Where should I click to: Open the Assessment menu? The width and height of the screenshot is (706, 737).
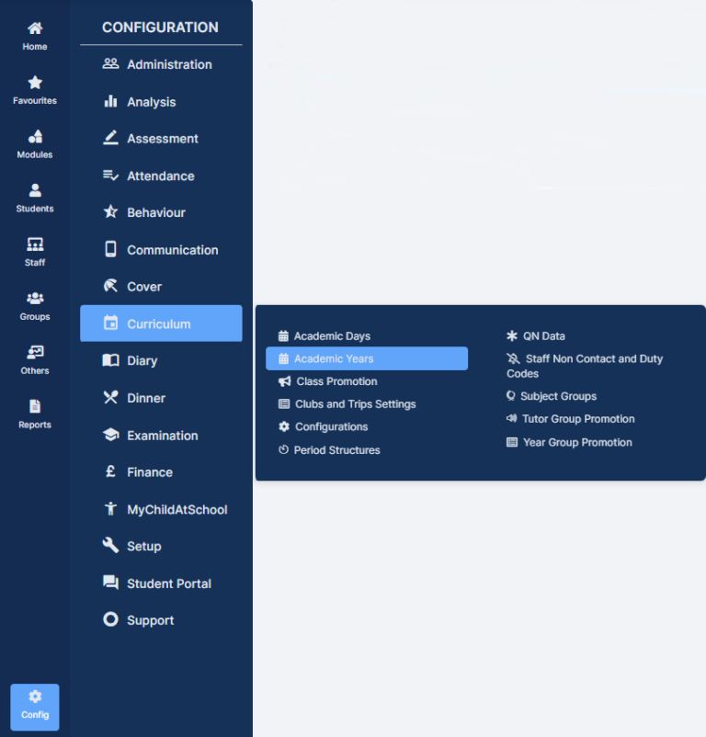point(161,139)
